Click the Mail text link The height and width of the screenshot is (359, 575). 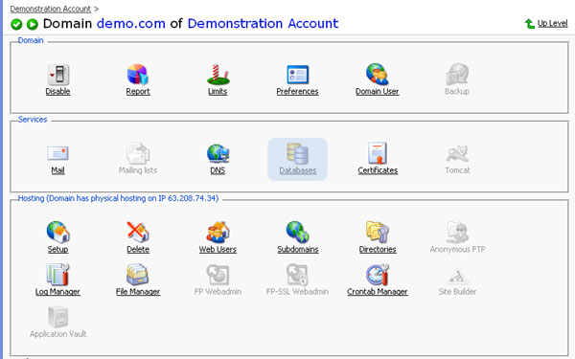[x=57, y=170]
